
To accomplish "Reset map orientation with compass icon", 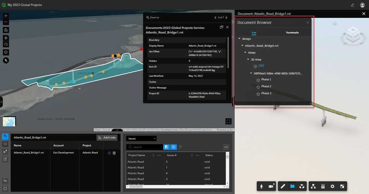I will (x=6, y=61).
